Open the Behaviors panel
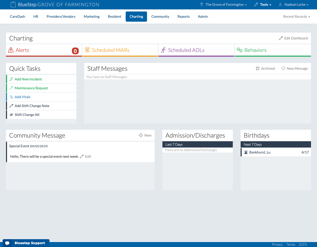 click(x=273, y=50)
